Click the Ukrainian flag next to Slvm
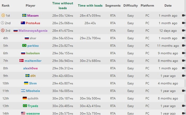186x115 pixels. click(26, 83)
